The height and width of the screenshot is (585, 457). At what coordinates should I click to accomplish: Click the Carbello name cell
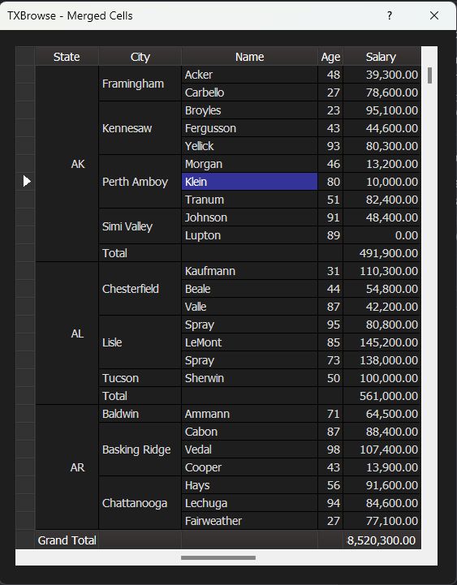click(x=249, y=92)
